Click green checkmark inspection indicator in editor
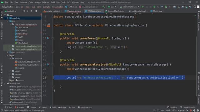The image size is (200, 112). [195, 15]
